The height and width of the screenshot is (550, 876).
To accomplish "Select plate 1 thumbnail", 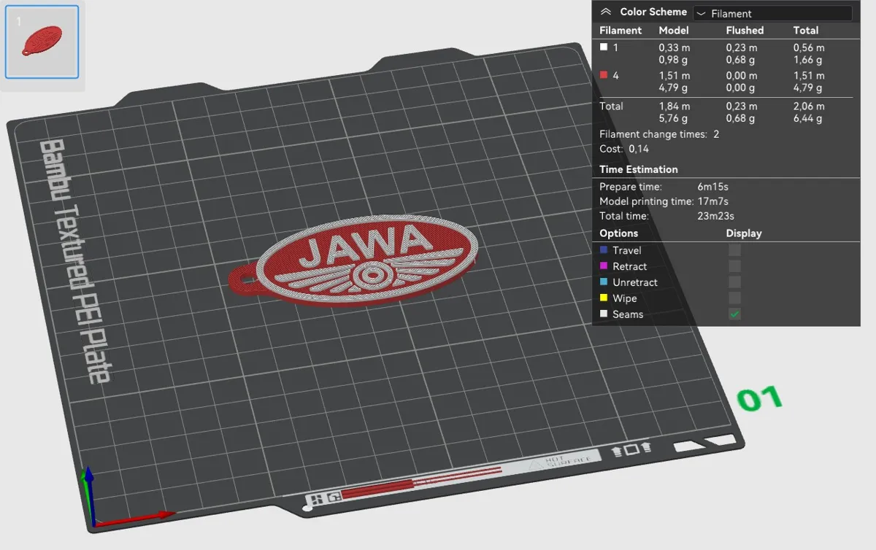I will tap(42, 42).
